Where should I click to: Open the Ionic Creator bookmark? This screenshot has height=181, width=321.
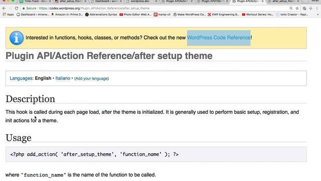tap(292, 15)
